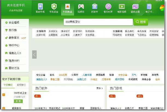The height and width of the screenshot is (112, 167).
Task: Click into the search field with 360手机卫士
Action: tap(98, 22)
